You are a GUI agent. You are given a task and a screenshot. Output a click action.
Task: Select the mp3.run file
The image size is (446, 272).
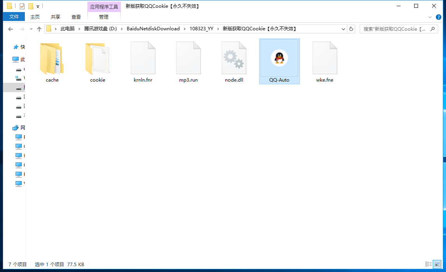click(x=188, y=58)
